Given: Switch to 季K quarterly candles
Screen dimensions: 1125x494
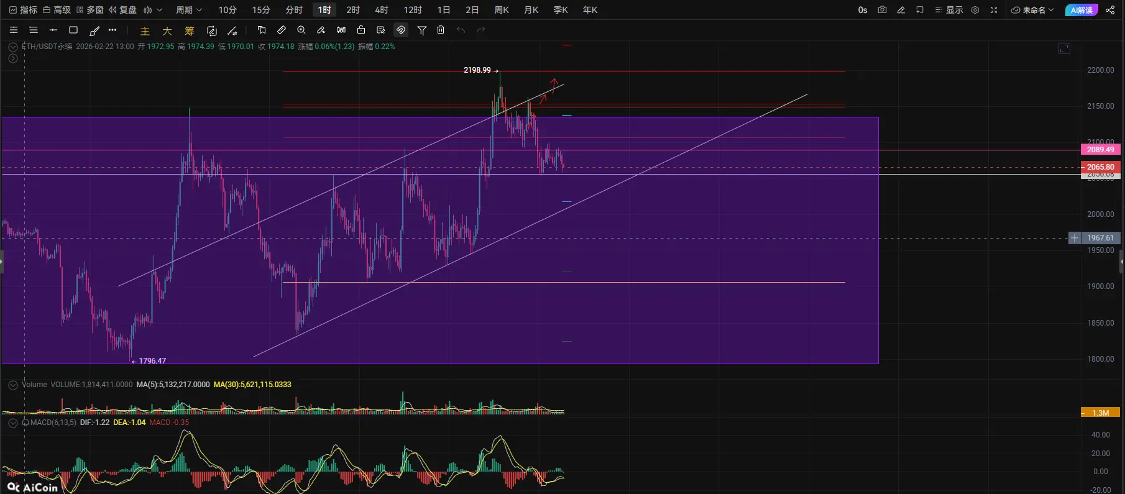Looking at the screenshot, I should (561, 10).
